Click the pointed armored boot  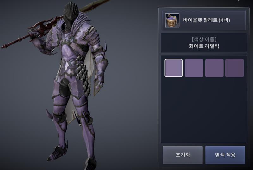point(57,152)
